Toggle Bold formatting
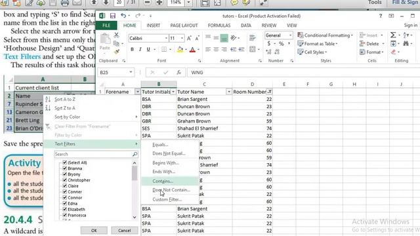This screenshot has width=420, height=236. coord(132,49)
